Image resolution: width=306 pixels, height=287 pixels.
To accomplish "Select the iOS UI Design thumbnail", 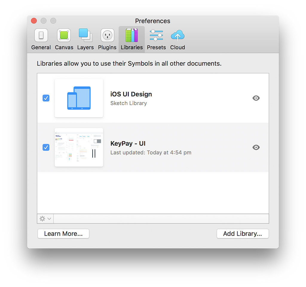I will pyautogui.click(x=79, y=98).
